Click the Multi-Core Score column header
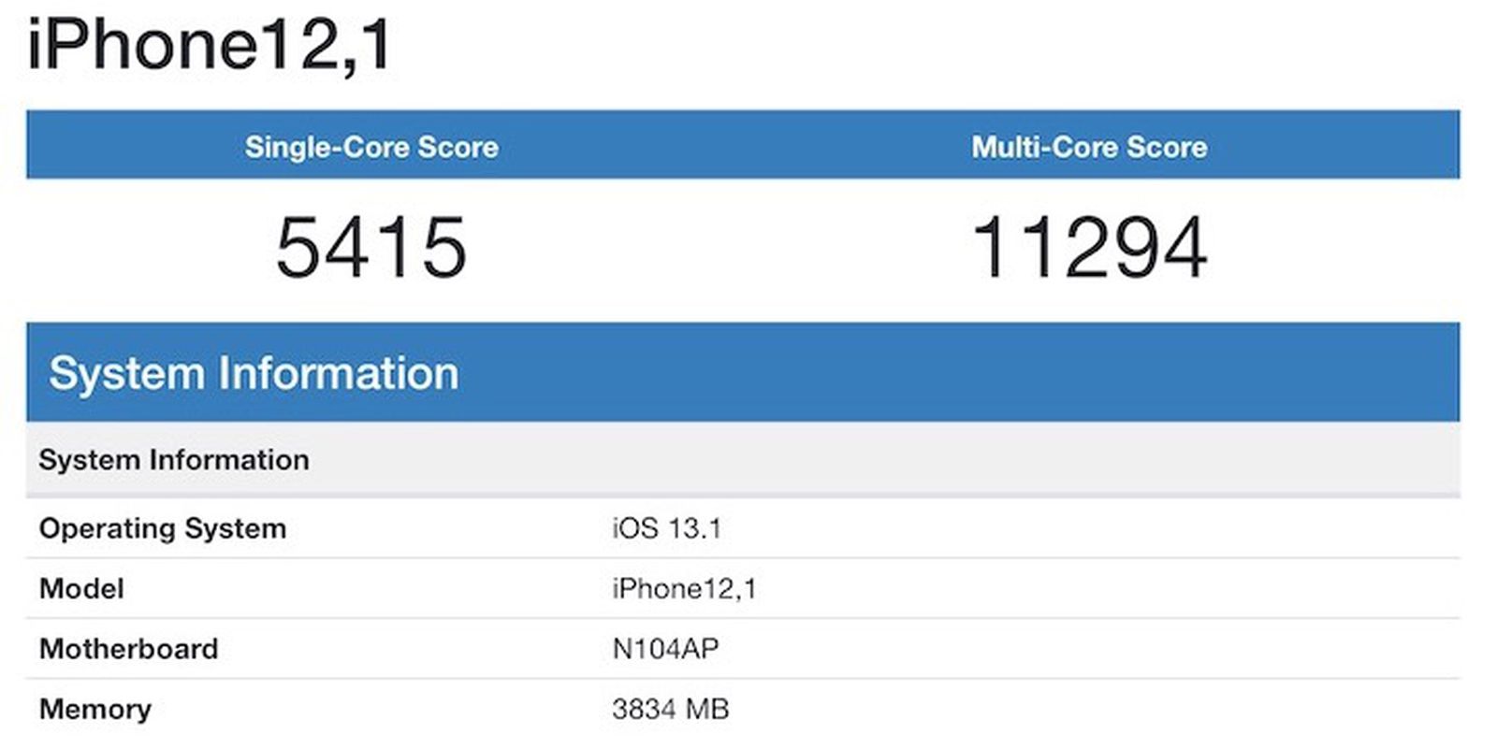The width and height of the screenshot is (1497, 748). point(1089,147)
